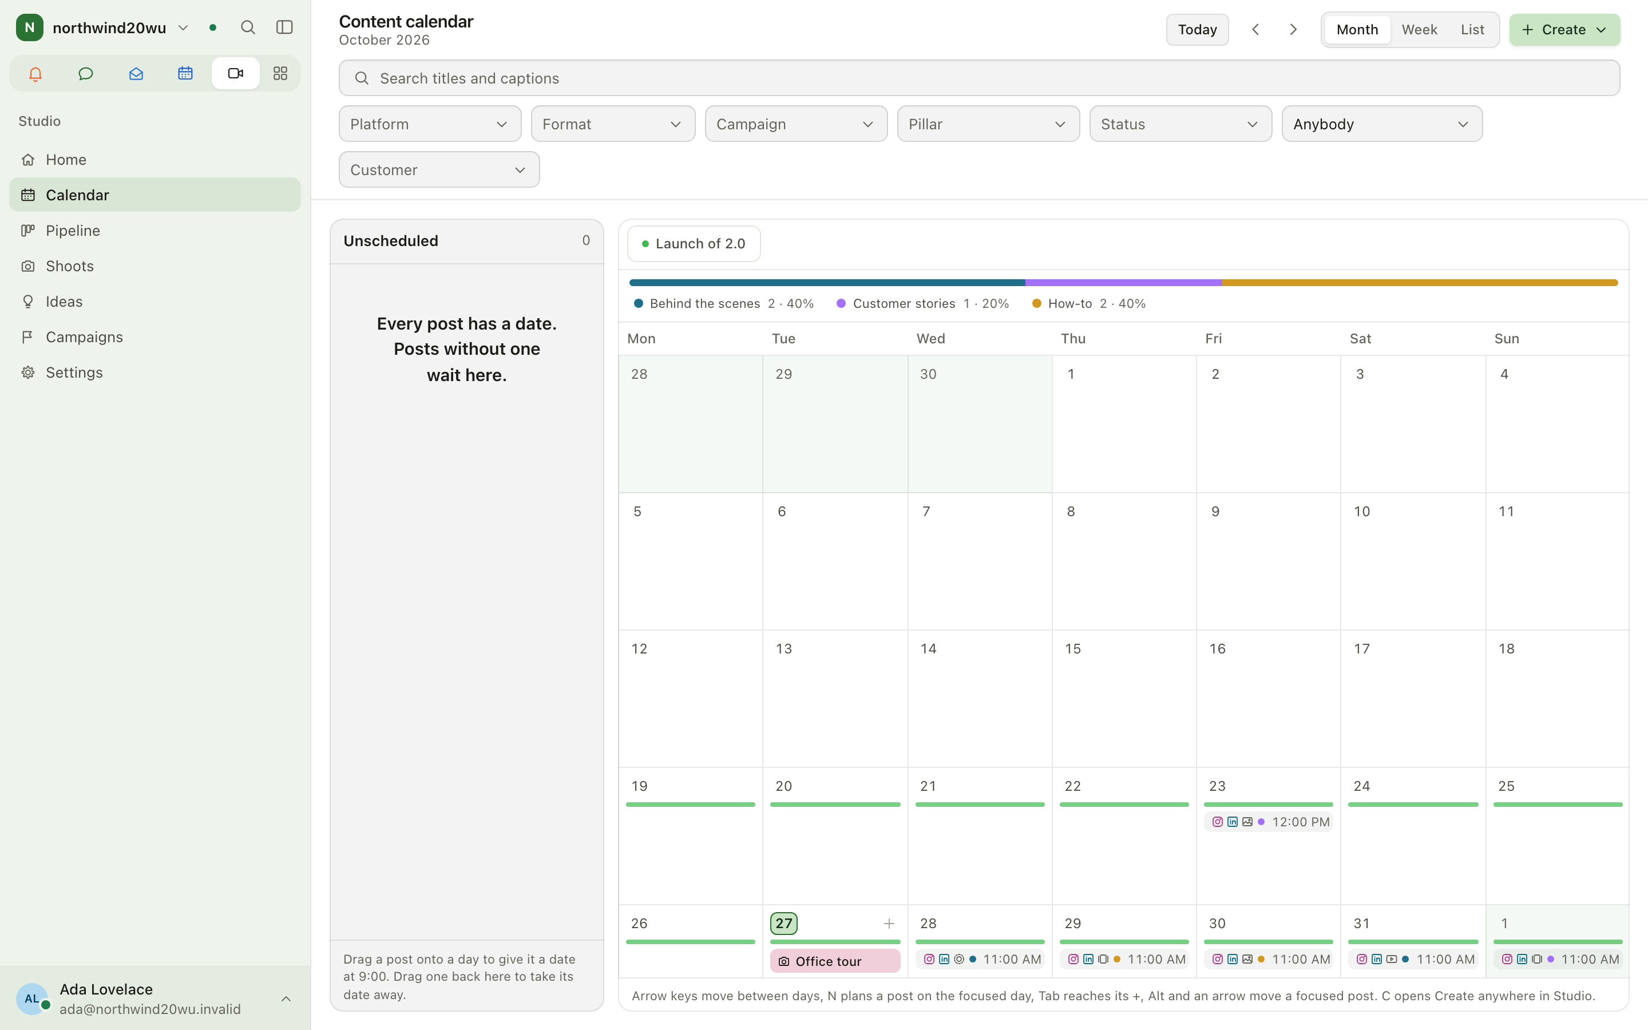
Task: Toggle the sidebar panel icon
Action: 284,27
